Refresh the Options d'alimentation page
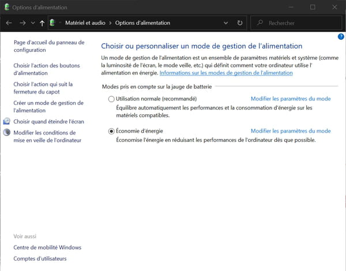Viewport: 346px width, 271px height. (x=240, y=22)
